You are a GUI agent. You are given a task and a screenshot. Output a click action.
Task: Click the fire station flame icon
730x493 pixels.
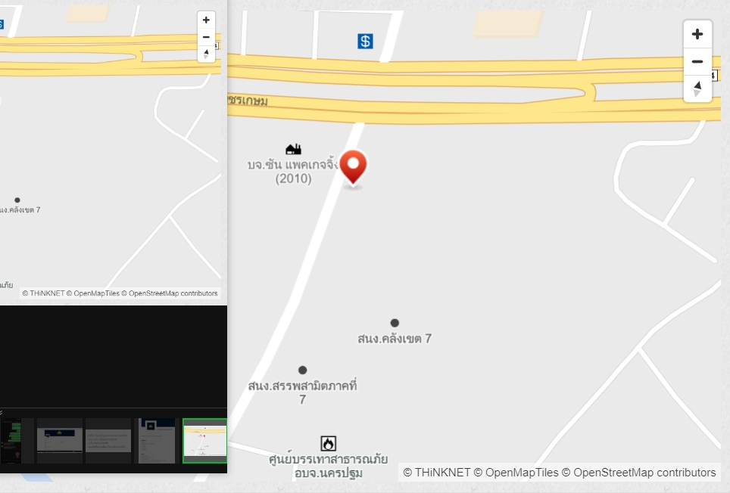coord(328,443)
